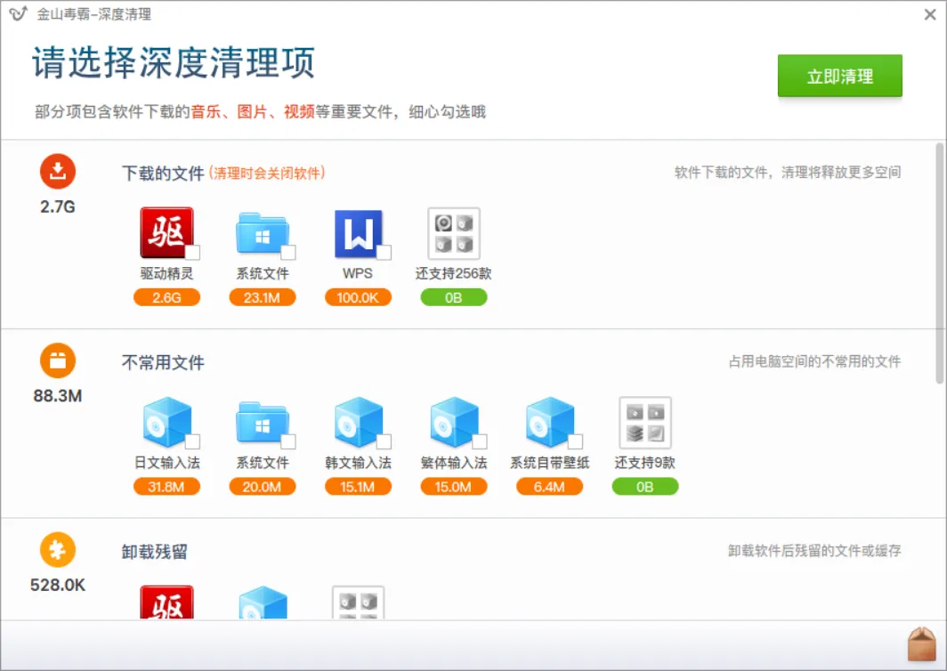Click the 卸载残留 section heading

(x=155, y=552)
